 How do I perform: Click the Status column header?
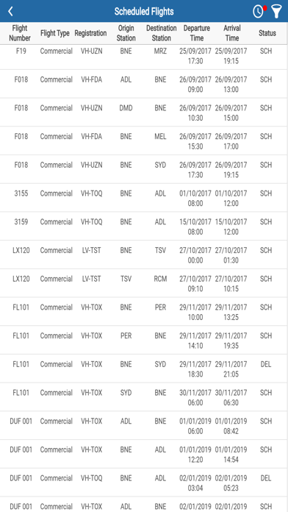[267, 33]
